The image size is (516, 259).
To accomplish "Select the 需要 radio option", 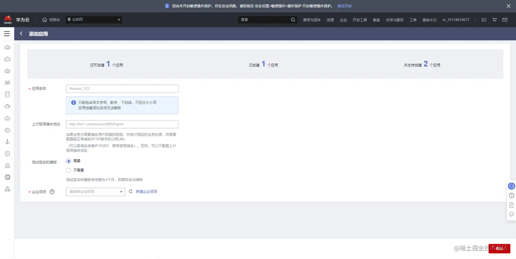I will point(69,161).
